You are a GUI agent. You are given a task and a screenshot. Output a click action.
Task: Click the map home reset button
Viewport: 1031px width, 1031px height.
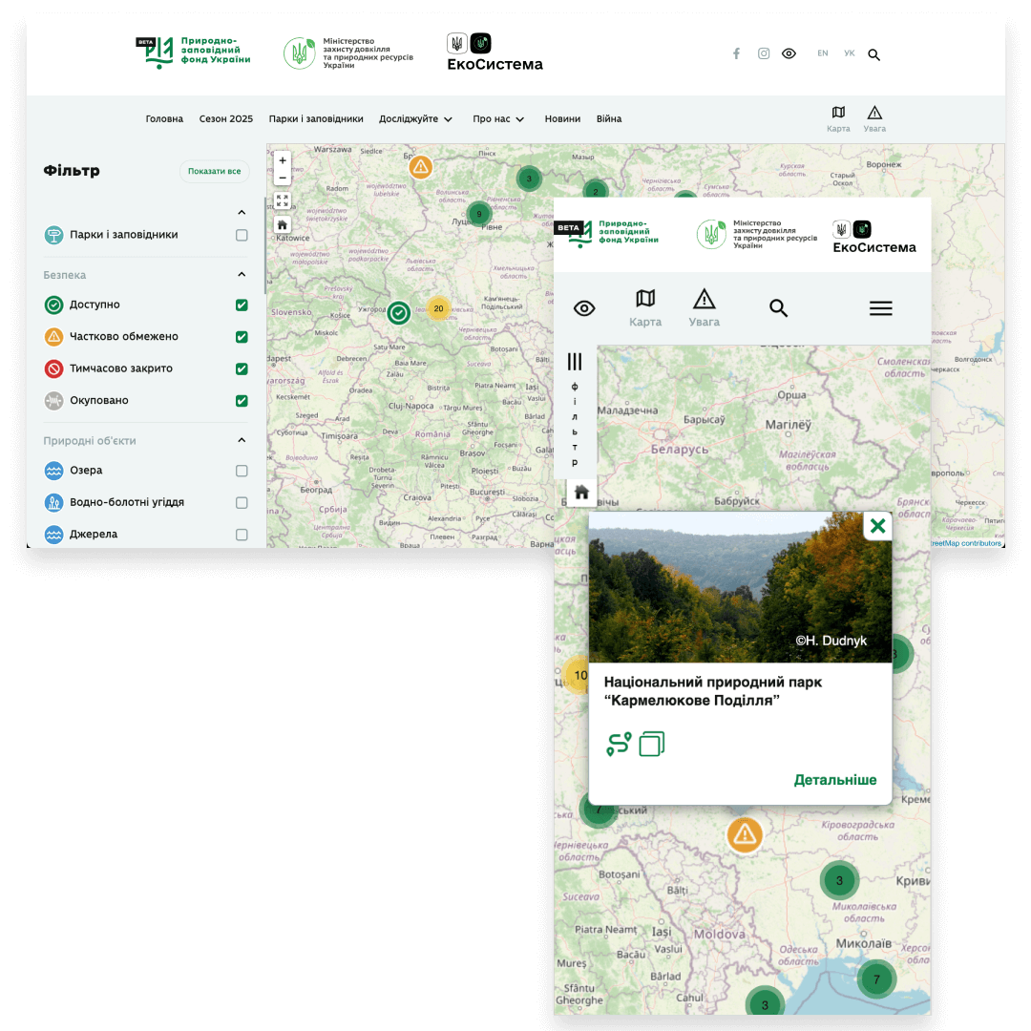click(282, 224)
